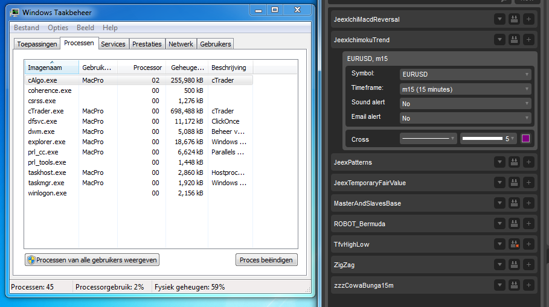
Task: Select the dwm.exe process row
Action: tap(139, 131)
